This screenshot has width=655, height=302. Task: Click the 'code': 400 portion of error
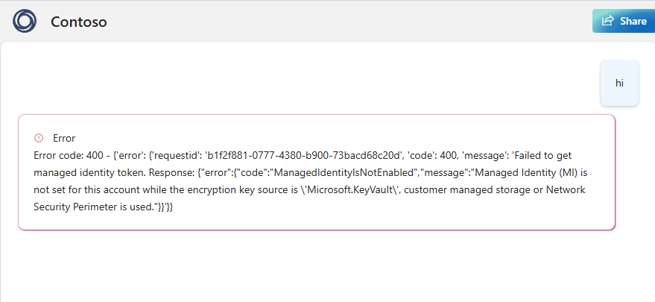(423, 156)
